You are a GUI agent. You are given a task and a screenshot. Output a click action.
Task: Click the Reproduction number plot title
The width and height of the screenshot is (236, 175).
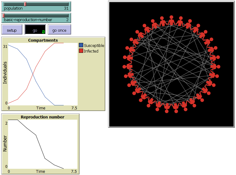[43, 117]
